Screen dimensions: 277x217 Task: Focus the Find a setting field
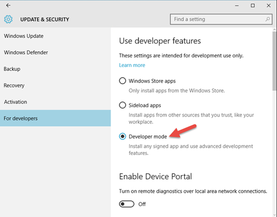[x=221, y=19]
